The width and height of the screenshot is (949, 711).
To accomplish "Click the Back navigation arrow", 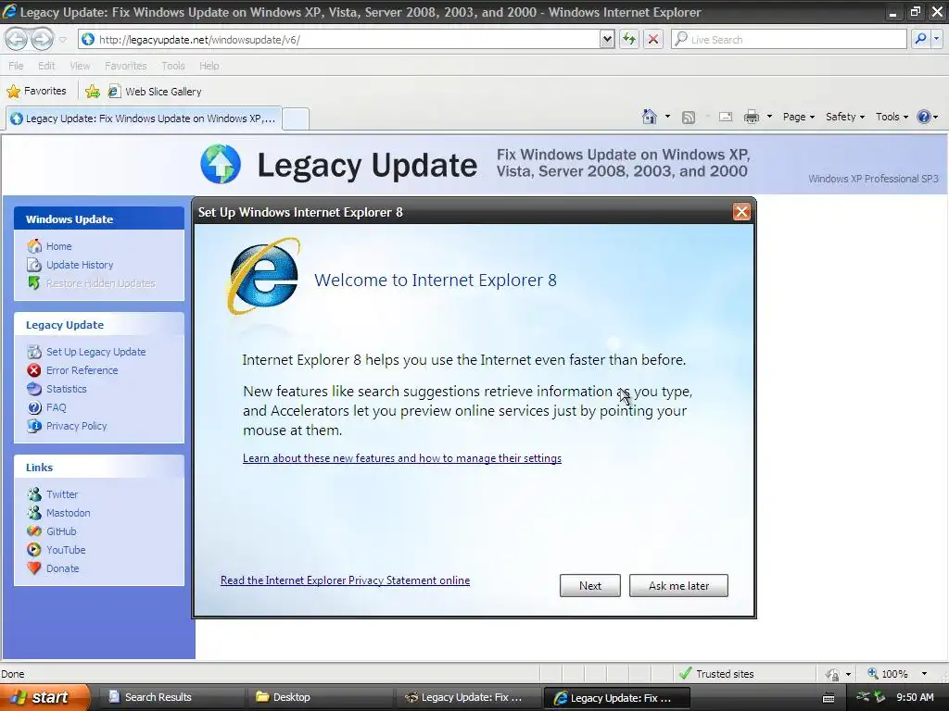I will (17, 39).
